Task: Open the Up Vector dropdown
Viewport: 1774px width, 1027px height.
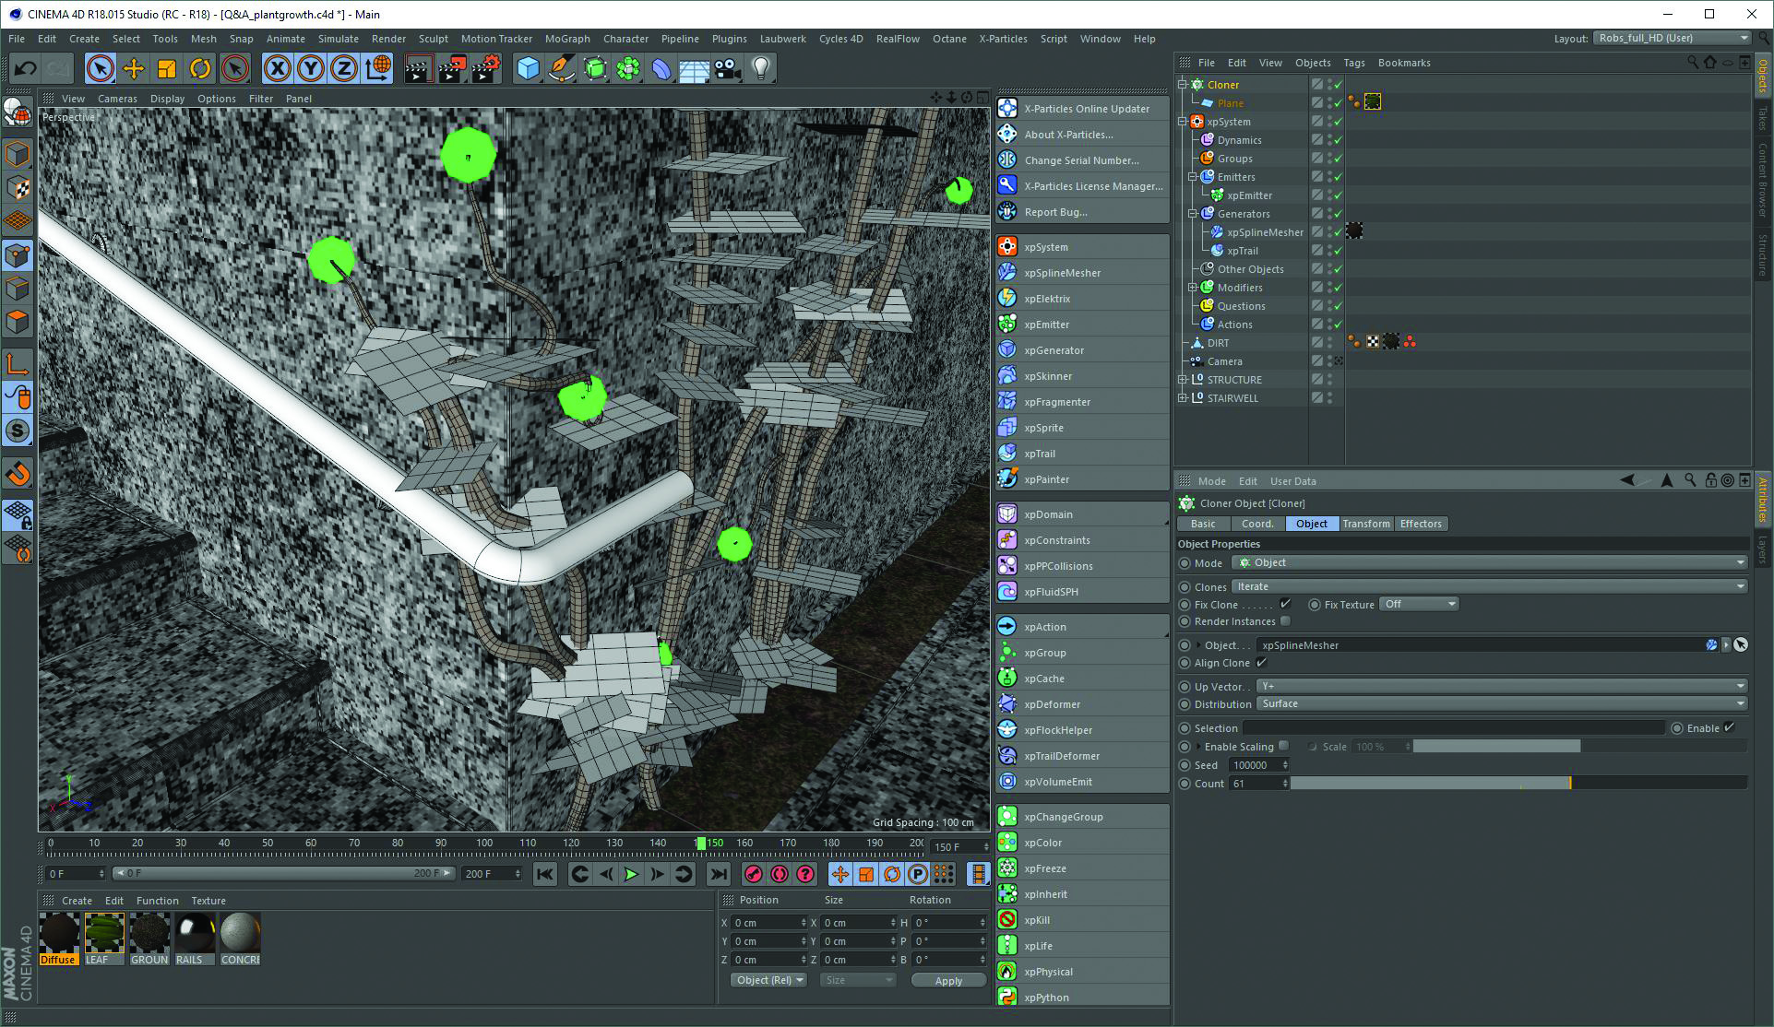Action: coord(1503,686)
